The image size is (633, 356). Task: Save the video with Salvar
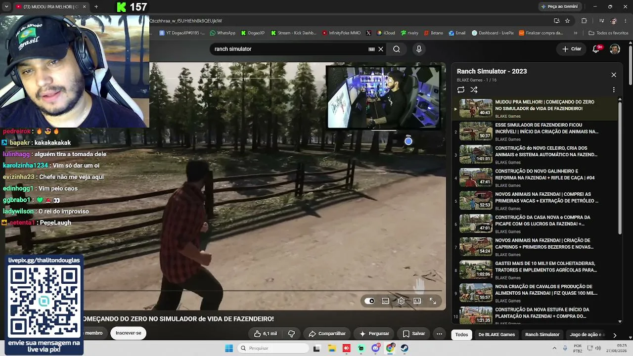(x=414, y=334)
